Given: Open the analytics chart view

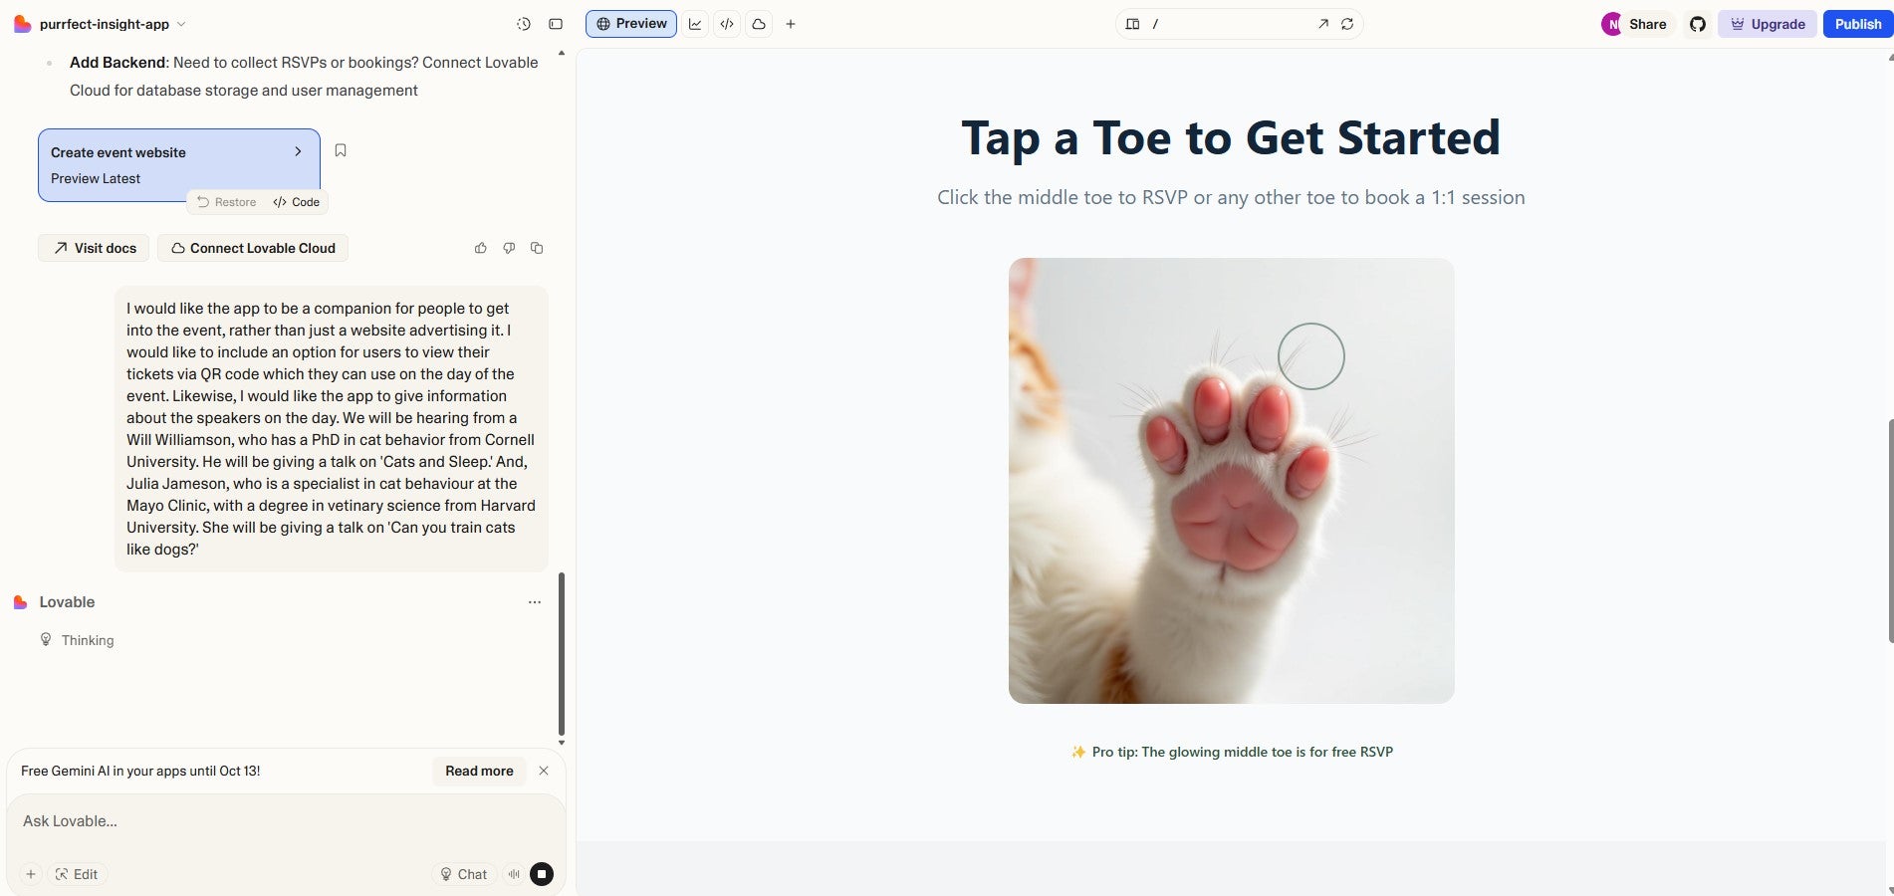Looking at the screenshot, I should (x=695, y=24).
